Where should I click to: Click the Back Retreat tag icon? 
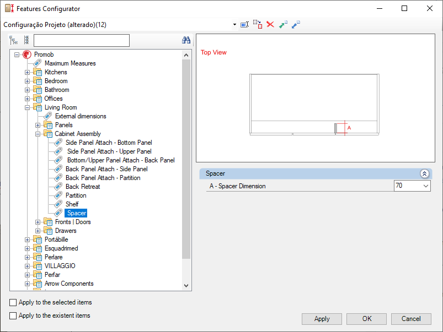click(x=58, y=187)
